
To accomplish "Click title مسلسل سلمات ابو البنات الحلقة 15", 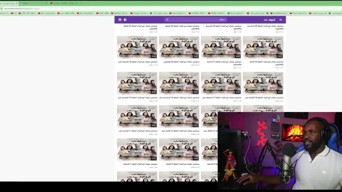I will pos(138,98).
